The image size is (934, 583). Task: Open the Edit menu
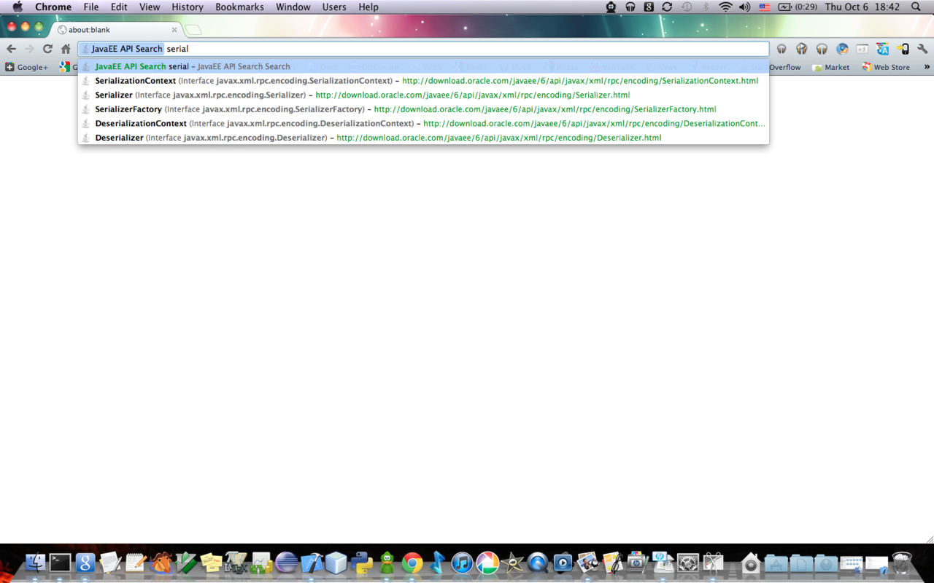tap(119, 7)
